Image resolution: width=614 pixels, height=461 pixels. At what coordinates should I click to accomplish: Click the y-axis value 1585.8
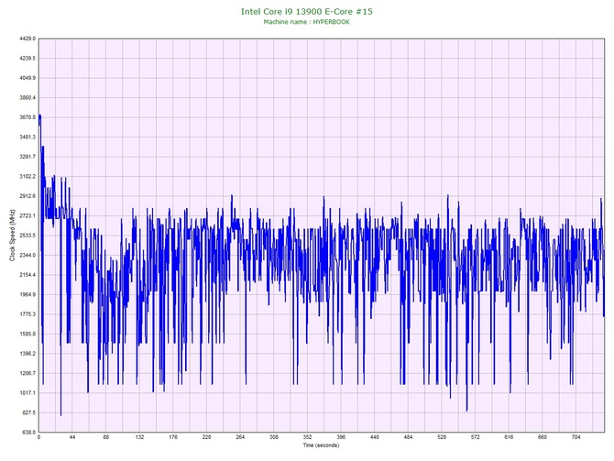point(27,334)
